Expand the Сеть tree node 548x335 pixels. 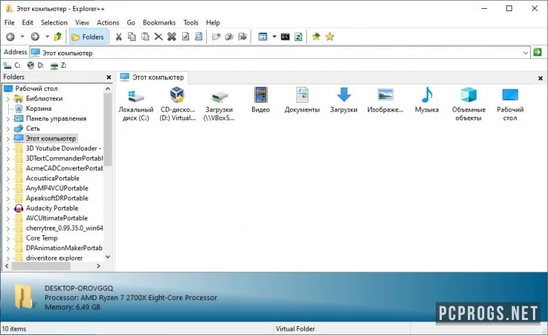(x=8, y=129)
